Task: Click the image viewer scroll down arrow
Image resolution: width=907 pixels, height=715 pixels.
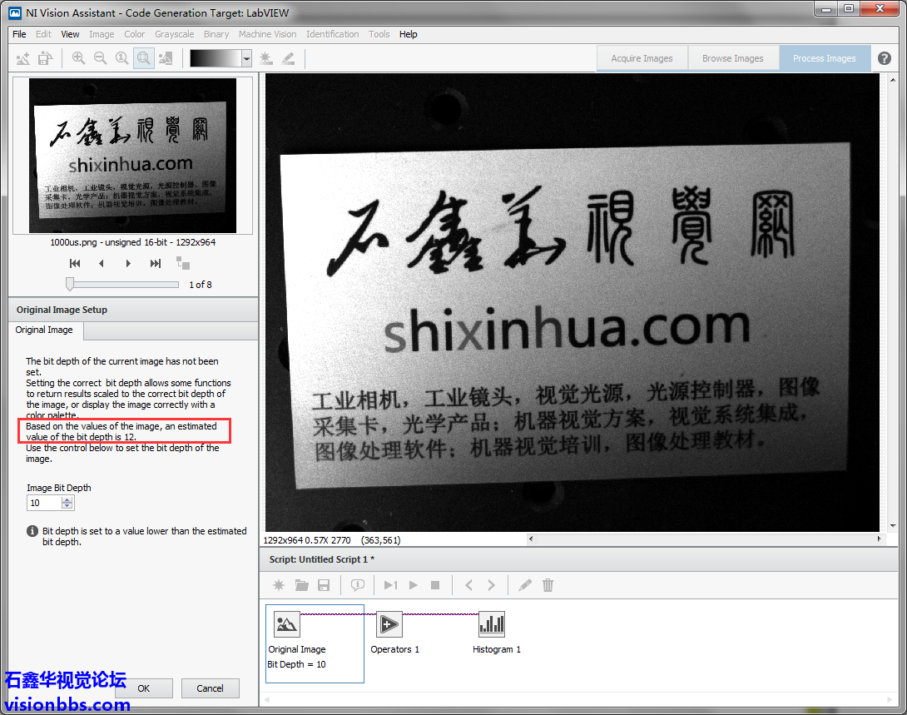Action: (893, 526)
